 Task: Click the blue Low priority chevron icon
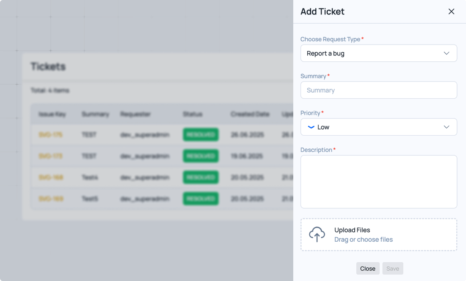coord(311,127)
